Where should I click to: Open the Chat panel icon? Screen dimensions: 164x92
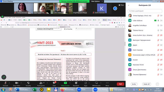tap(54, 83)
